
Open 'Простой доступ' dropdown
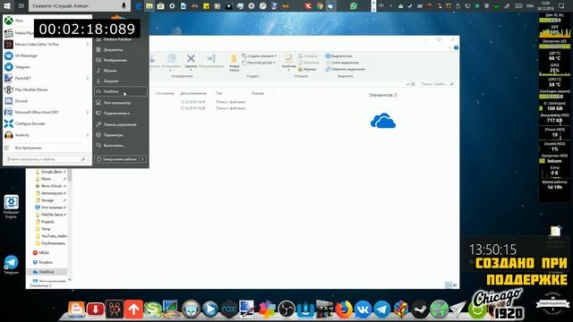259,63
